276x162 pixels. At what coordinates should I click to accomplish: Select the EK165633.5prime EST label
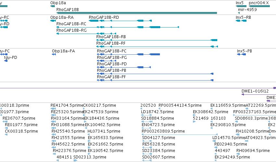coord(106,138)
